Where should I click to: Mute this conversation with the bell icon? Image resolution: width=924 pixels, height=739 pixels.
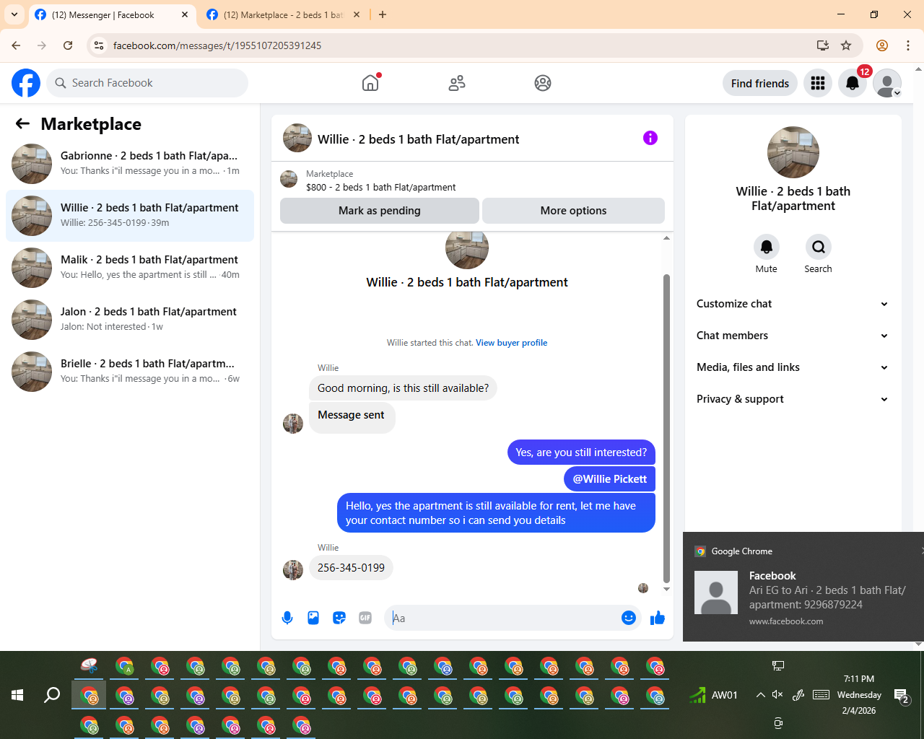coord(767,247)
